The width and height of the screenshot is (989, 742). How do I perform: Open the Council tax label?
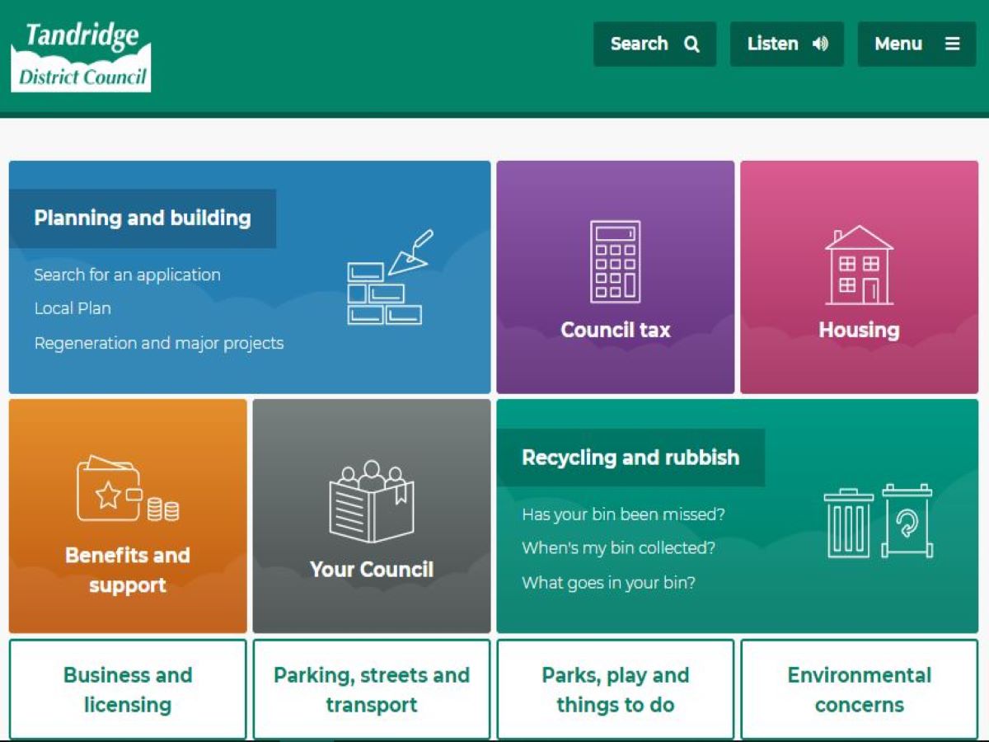point(616,330)
